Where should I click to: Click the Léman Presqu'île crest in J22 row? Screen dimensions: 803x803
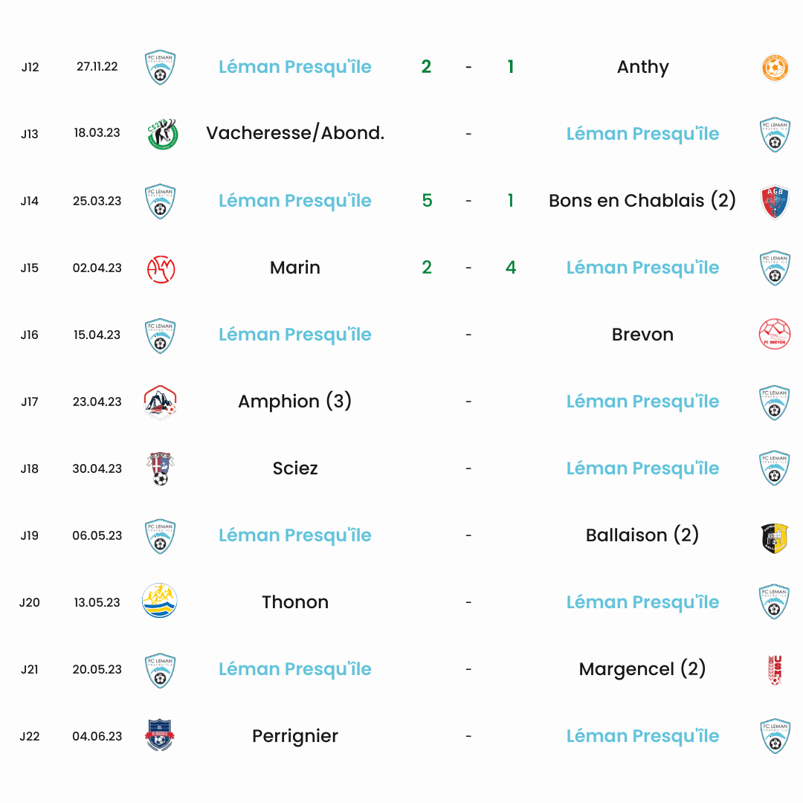point(775,736)
